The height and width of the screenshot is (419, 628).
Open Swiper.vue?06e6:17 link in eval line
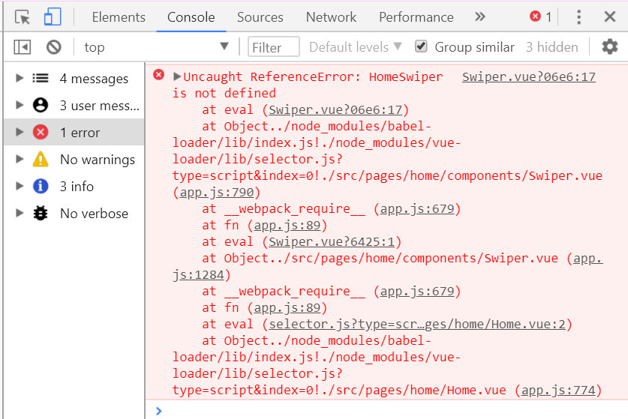click(x=335, y=109)
